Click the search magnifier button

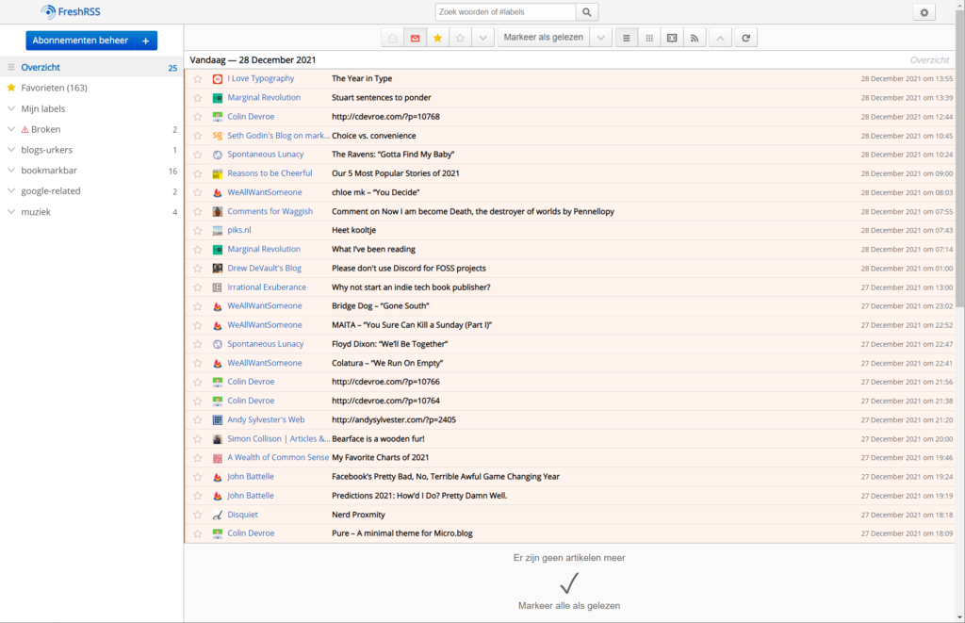click(587, 12)
